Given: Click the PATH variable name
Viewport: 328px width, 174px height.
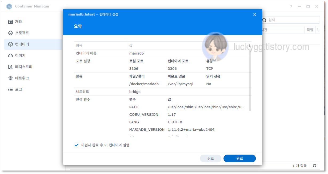Looking at the screenshot, I should coord(134,107).
